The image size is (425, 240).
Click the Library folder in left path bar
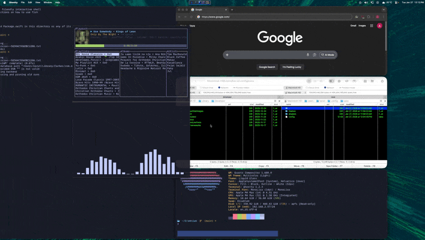203,101
